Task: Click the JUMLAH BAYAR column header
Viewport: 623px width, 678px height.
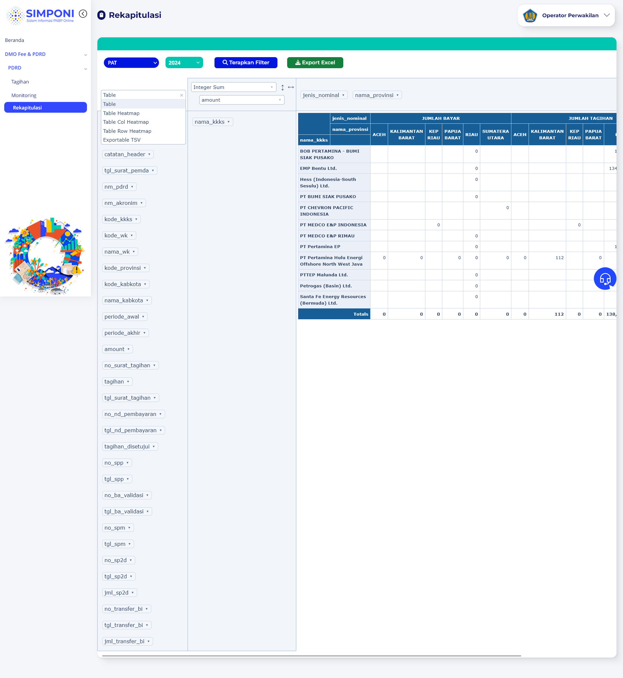Action: [441, 119]
